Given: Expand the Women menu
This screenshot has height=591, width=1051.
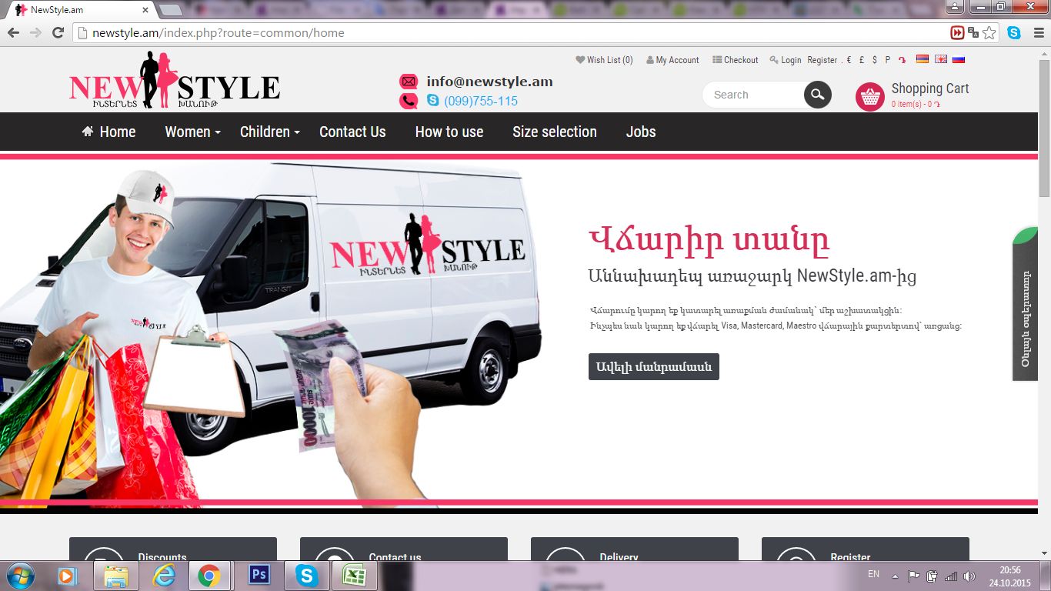Looking at the screenshot, I should point(192,132).
